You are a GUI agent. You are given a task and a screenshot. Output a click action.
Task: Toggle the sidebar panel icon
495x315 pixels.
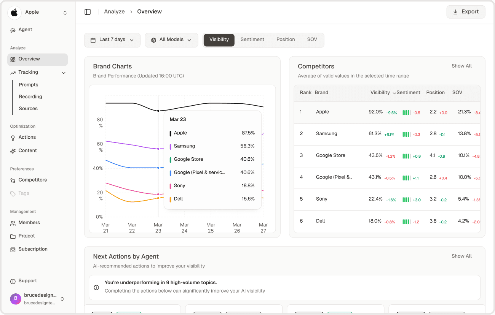[88, 12]
